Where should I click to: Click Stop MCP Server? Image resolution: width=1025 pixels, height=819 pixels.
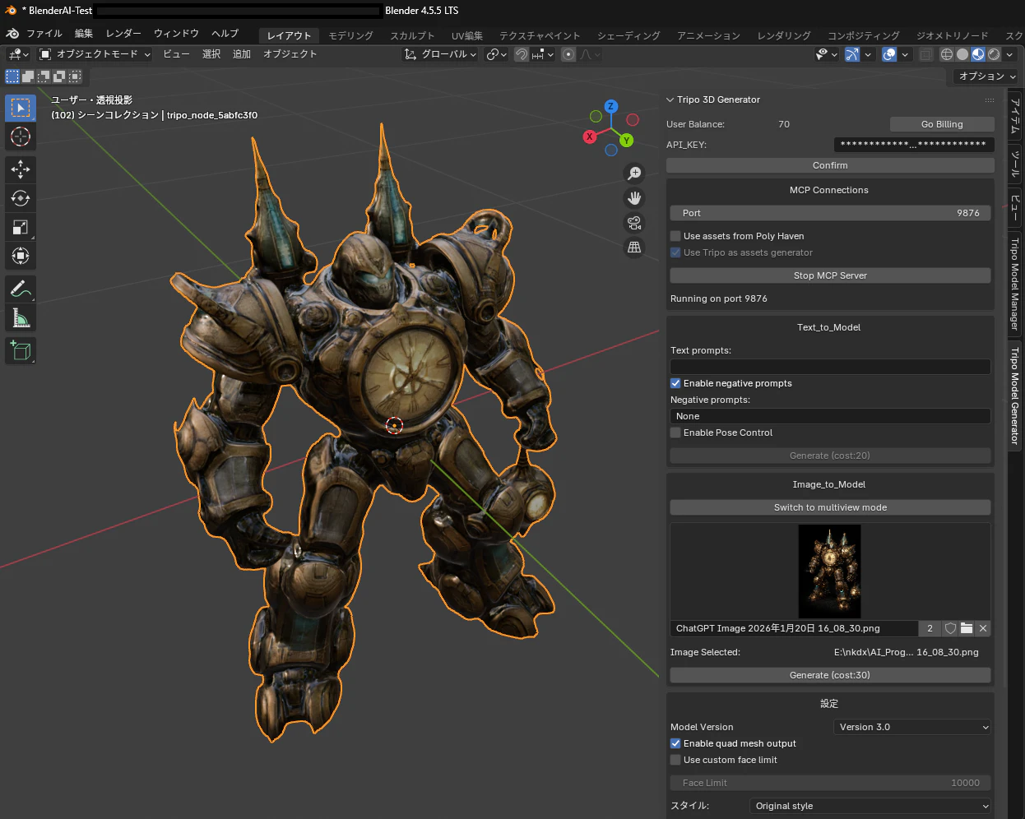(830, 275)
